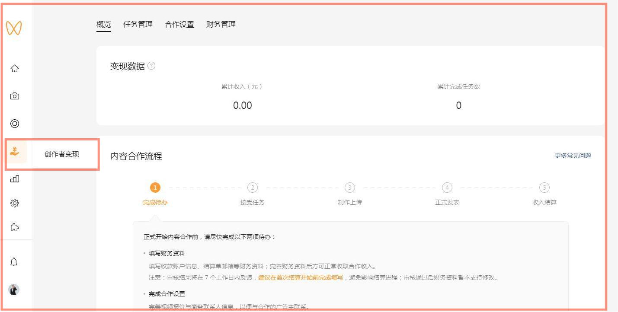Open analytics with the bar chart sidebar icon
Screen dimensions: 618x312
tap(14, 178)
